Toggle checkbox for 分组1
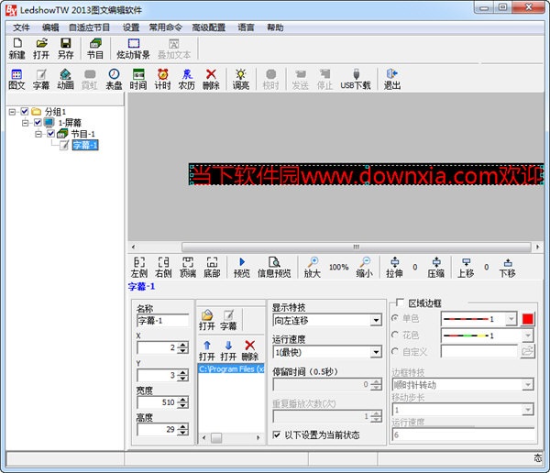 [24, 112]
